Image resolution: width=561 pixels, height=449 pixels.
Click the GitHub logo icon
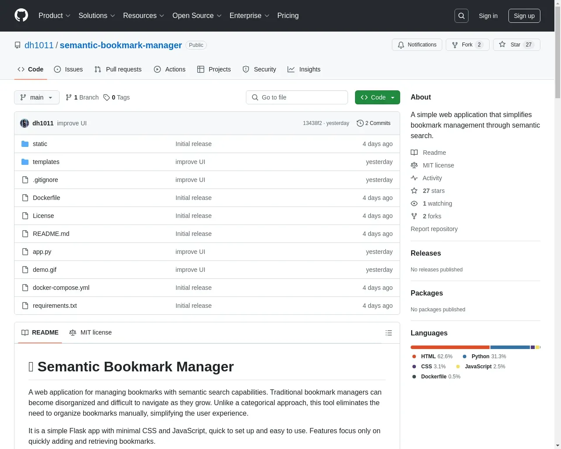tap(21, 15)
